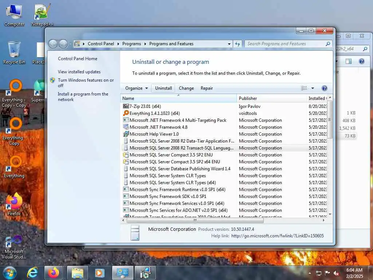
Task: Open the view options dropdown arrow
Action: 313,88
